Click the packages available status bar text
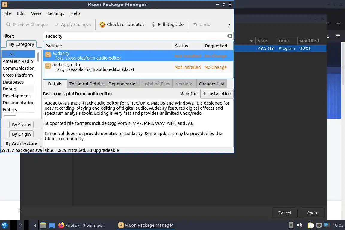 tap(60, 150)
